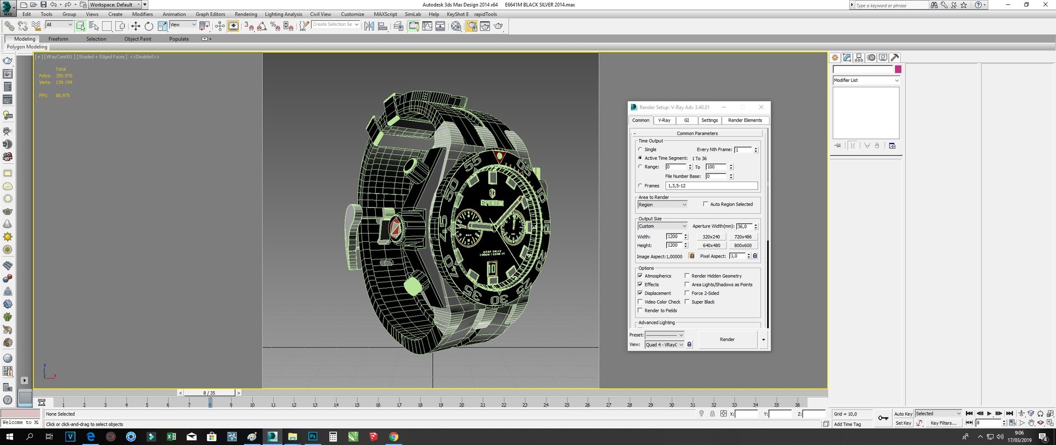The width and height of the screenshot is (1056, 445).
Task: Open the Workspace: Default dropdown
Action: coord(114,5)
